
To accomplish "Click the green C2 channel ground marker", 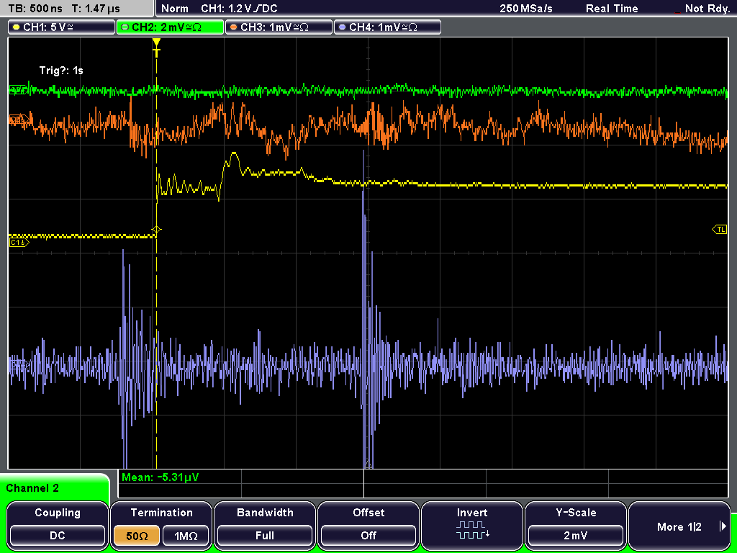I will 19,90.
